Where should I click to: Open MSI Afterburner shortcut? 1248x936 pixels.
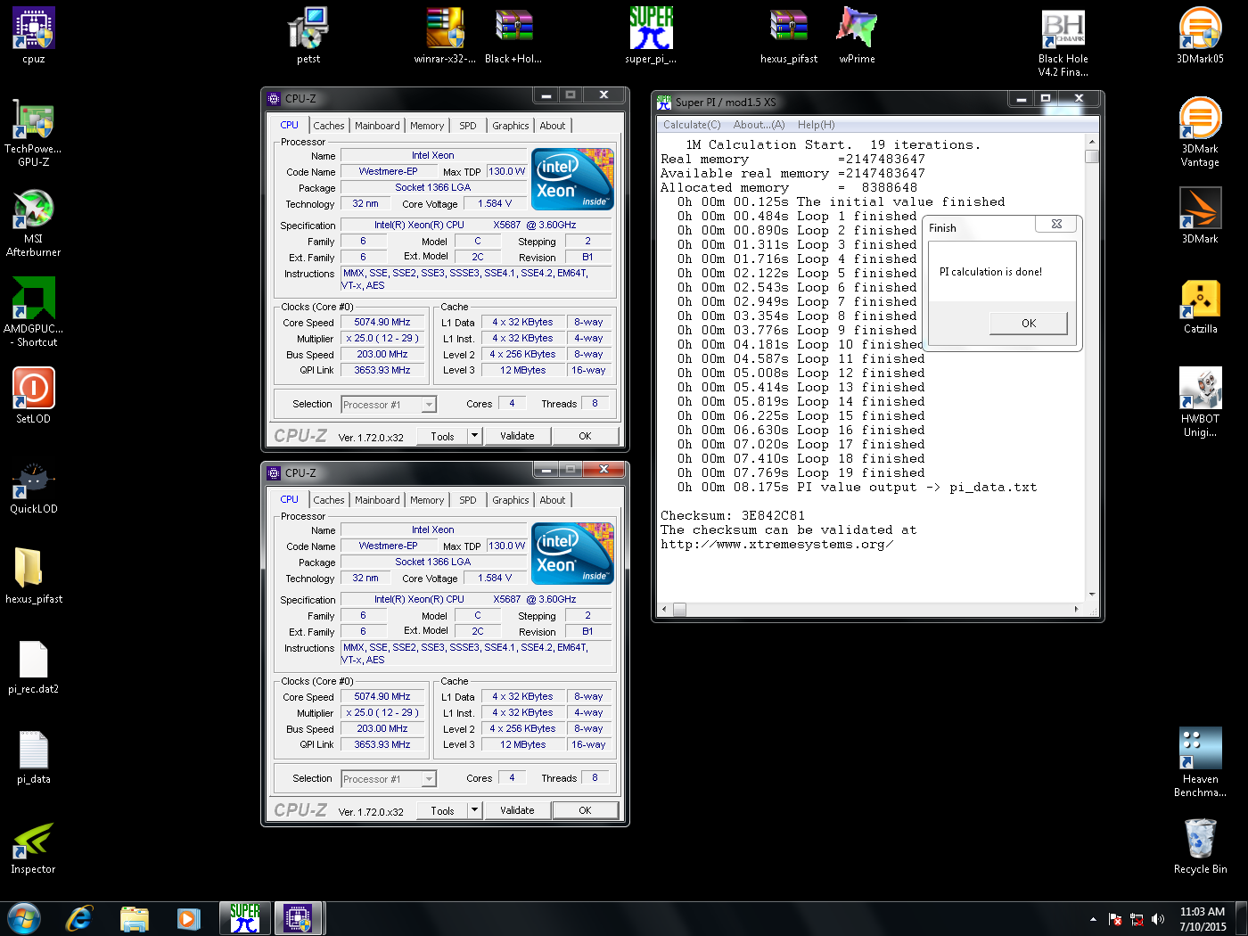[x=33, y=222]
